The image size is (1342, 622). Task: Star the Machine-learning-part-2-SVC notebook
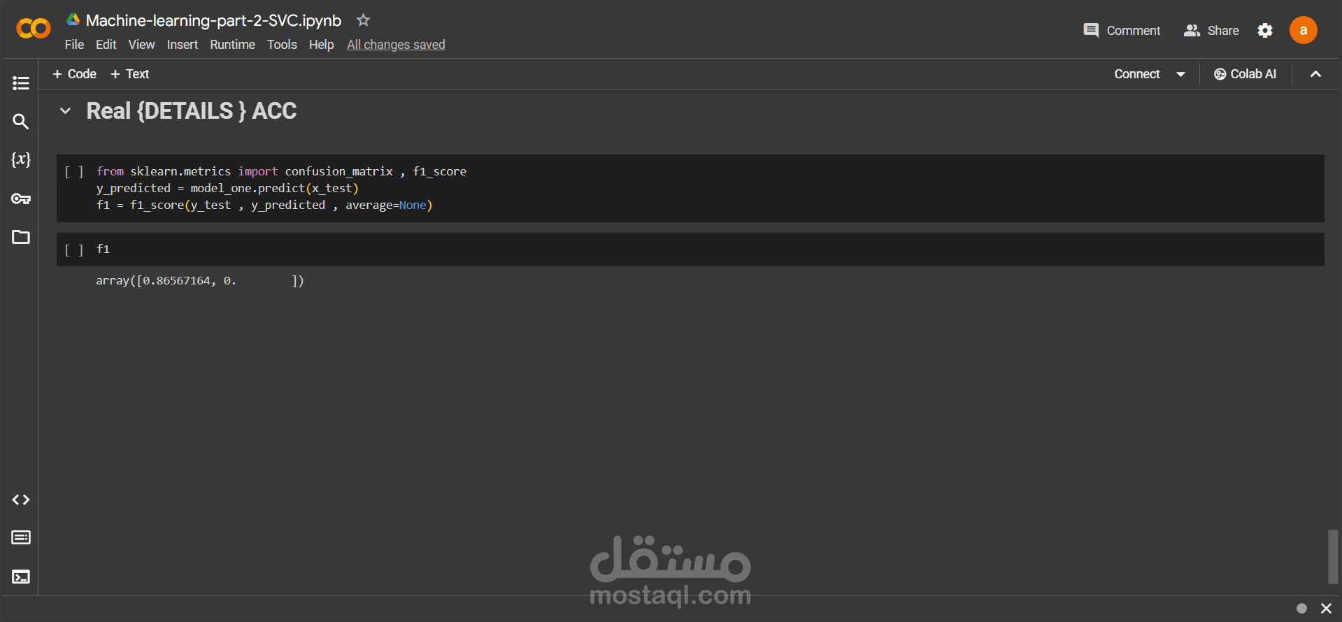[363, 20]
